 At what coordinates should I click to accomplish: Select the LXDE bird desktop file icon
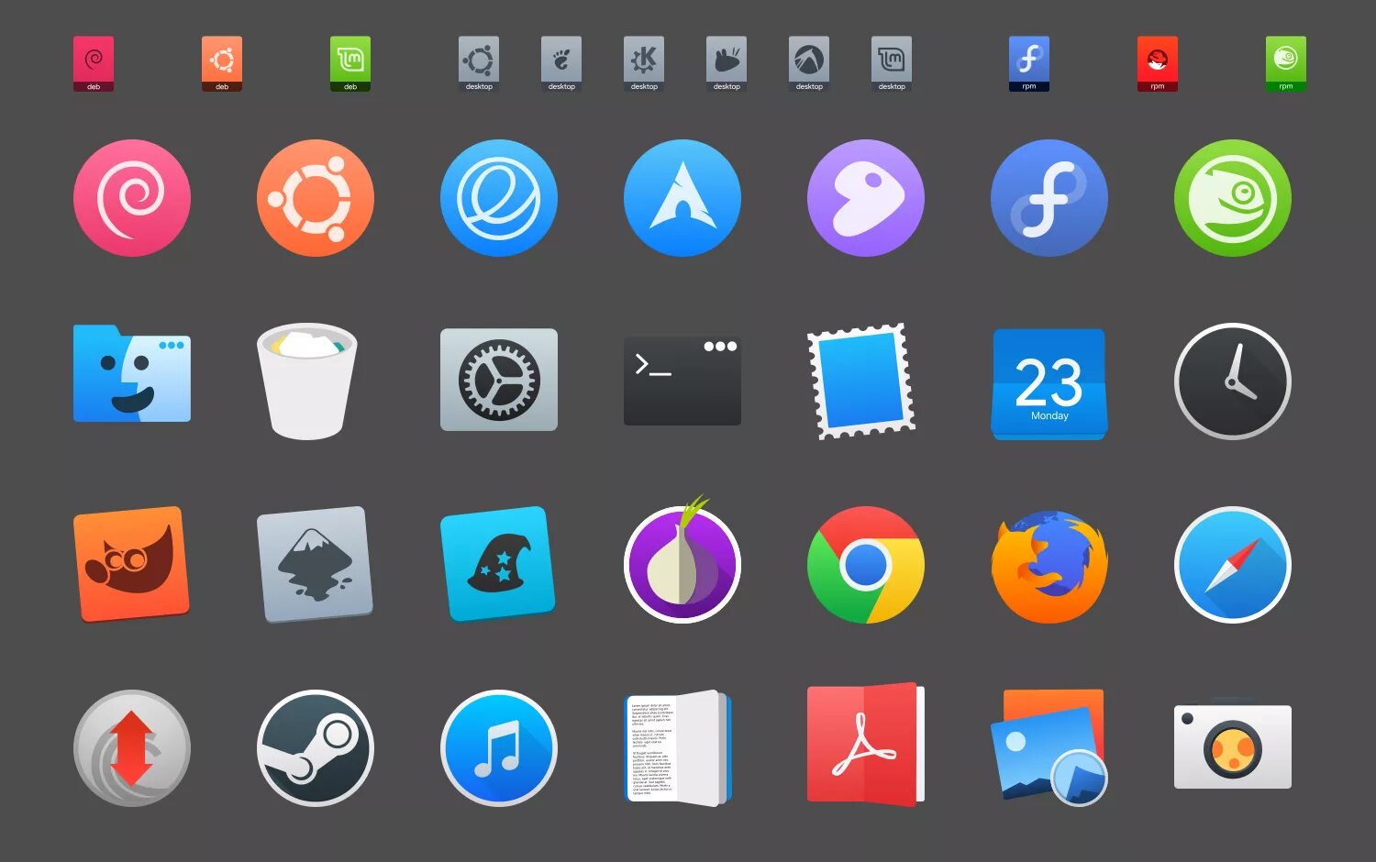[809, 64]
